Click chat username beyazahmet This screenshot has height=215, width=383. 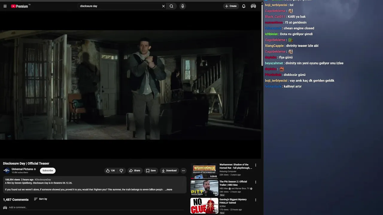(x=274, y=63)
